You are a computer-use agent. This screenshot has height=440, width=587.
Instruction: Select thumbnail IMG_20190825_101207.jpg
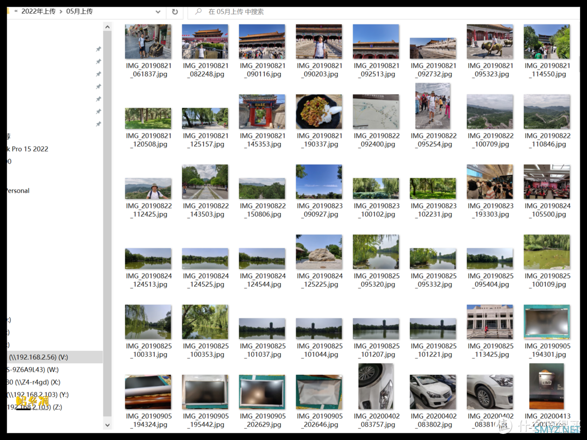click(x=376, y=329)
